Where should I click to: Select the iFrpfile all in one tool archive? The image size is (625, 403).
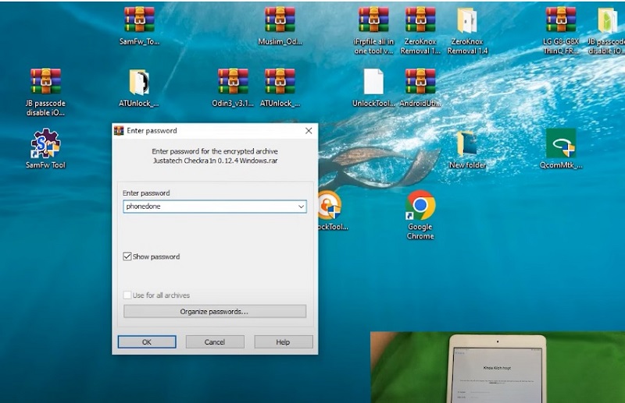[x=373, y=21]
